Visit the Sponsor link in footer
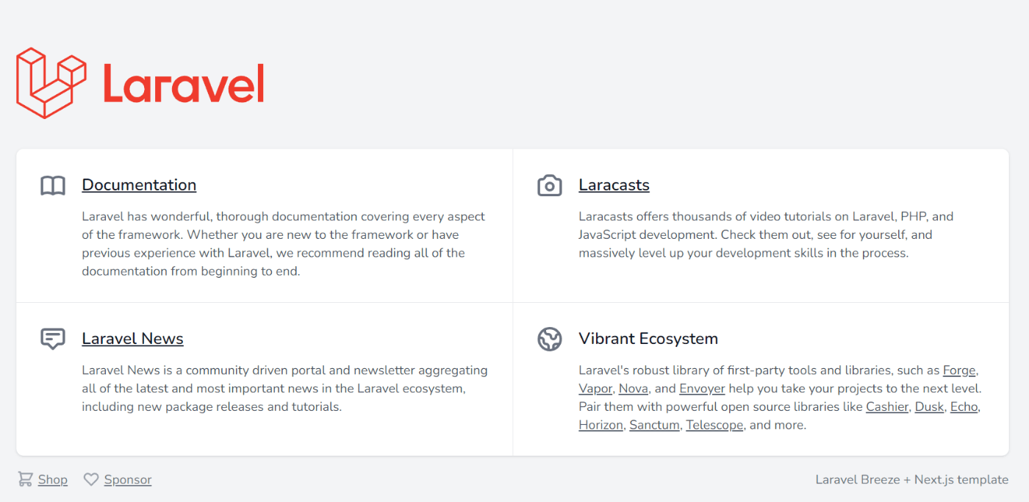This screenshot has width=1029, height=502. [x=128, y=480]
